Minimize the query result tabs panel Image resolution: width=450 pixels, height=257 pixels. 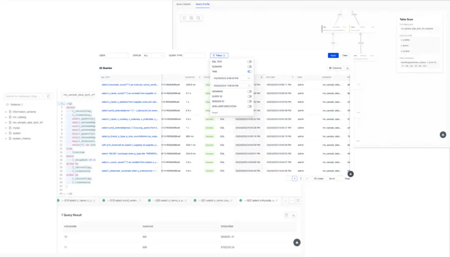point(292,200)
